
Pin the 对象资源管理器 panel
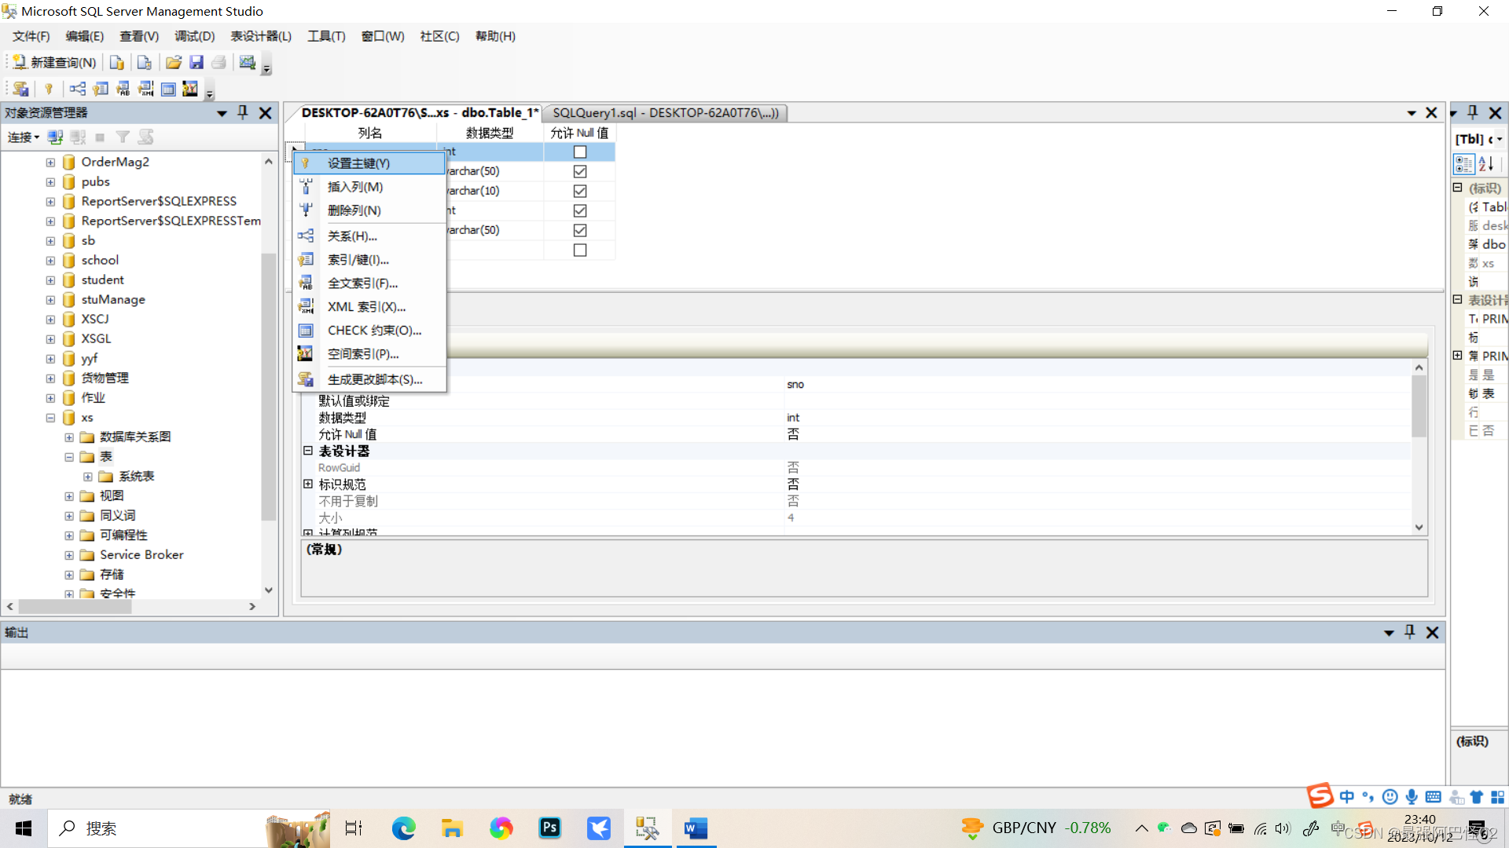243,113
